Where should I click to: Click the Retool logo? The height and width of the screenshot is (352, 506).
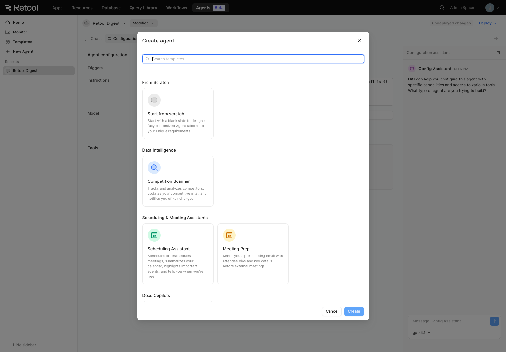(x=22, y=8)
